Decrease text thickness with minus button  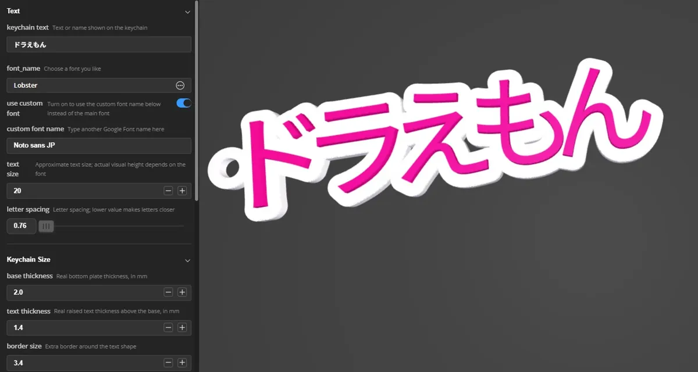coord(168,328)
